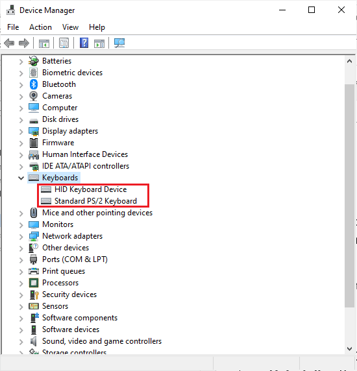Image resolution: width=357 pixels, height=371 pixels.
Task: Click the Print queues printer icon
Action: pos(34,271)
